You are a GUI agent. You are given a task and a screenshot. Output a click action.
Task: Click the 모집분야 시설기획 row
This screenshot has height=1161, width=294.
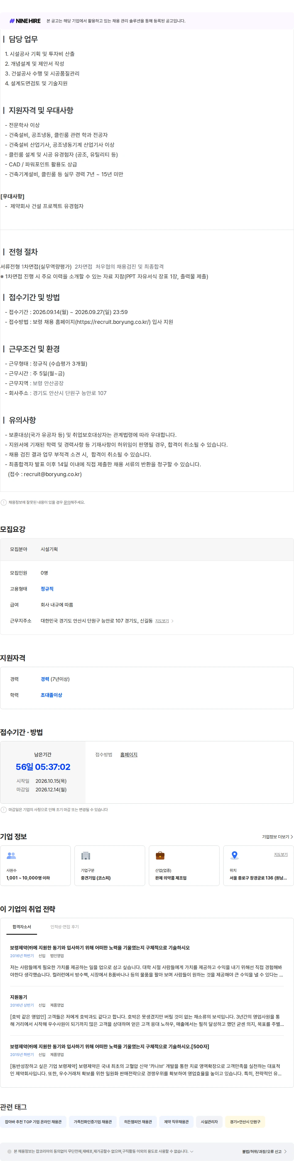click(147, 549)
